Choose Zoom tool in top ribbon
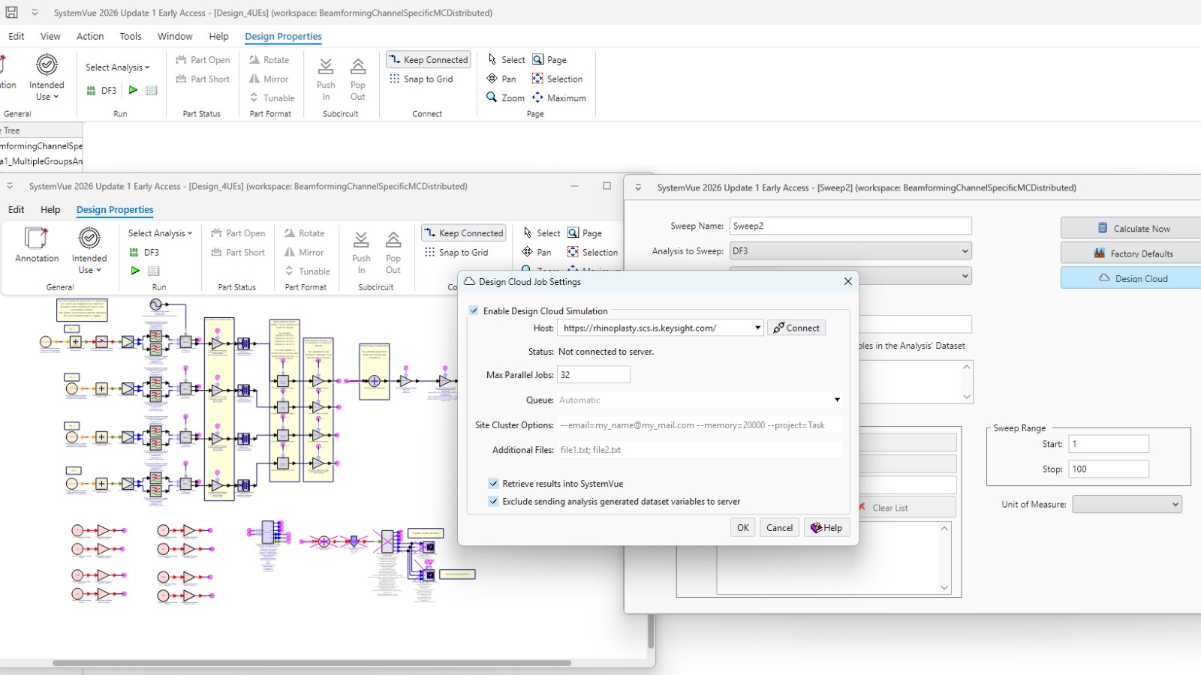This screenshot has width=1201, height=675. [x=505, y=97]
